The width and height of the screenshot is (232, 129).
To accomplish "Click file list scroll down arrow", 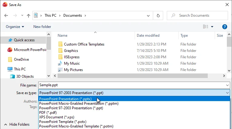I will pyautogui.click(x=229, y=71).
